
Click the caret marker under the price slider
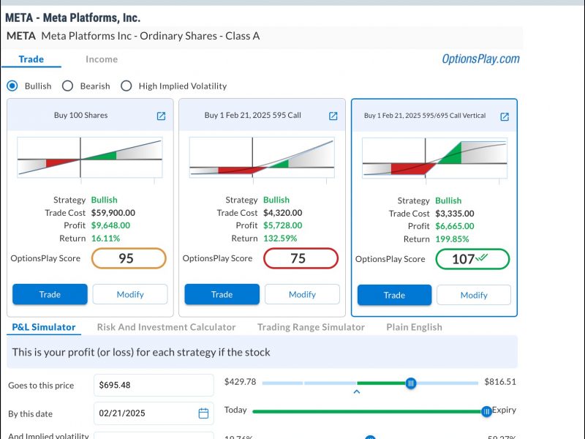tap(357, 391)
